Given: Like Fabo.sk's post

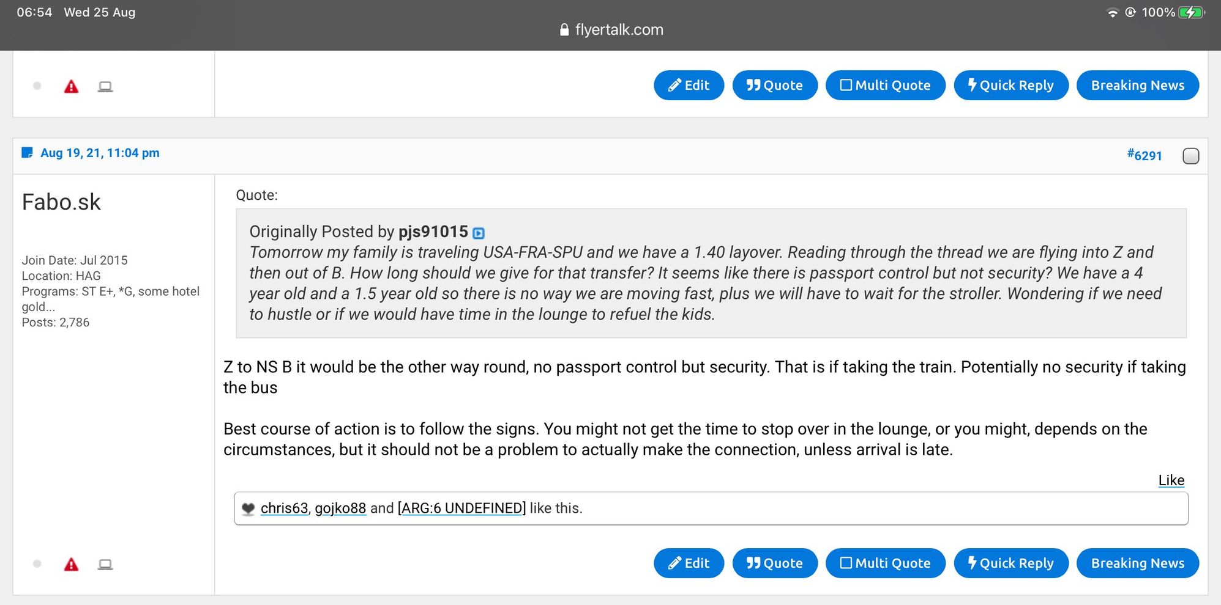Looking at the screenshot, I should pos(1171,480).
